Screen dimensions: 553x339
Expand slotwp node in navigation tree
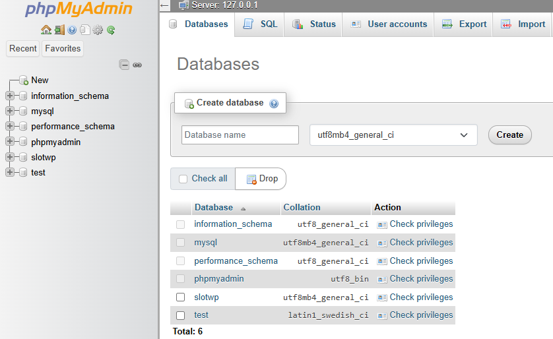10,157
